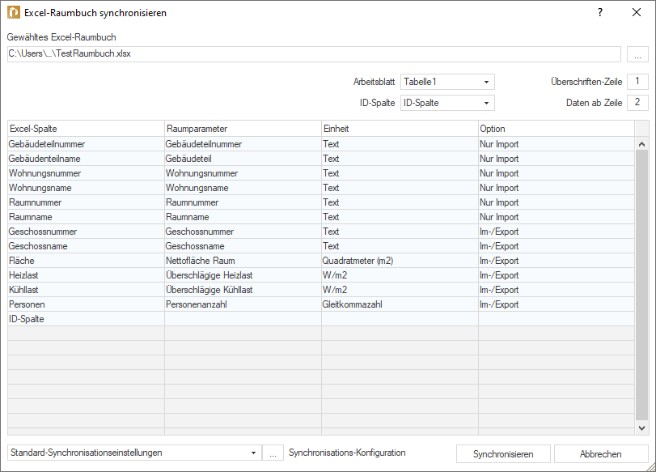Click the app icon in title bar
This screenshot has height=472, width=656.
click(14, 13)
